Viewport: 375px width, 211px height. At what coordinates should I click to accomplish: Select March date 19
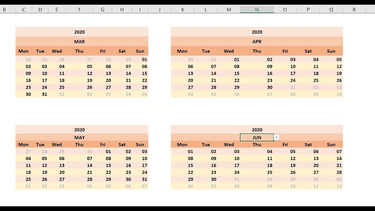(x=90, y=80)
